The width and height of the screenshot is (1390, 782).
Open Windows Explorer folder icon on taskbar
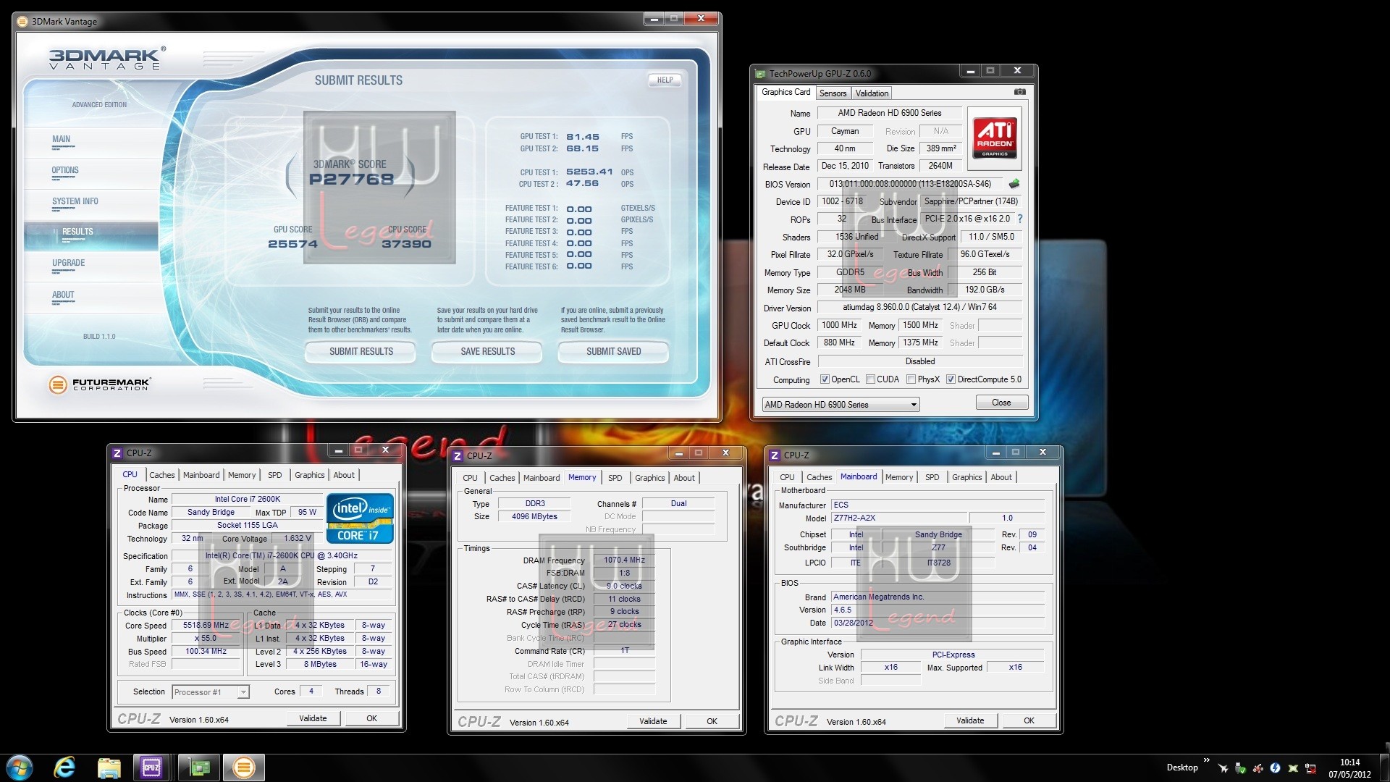tap(109, 768)
